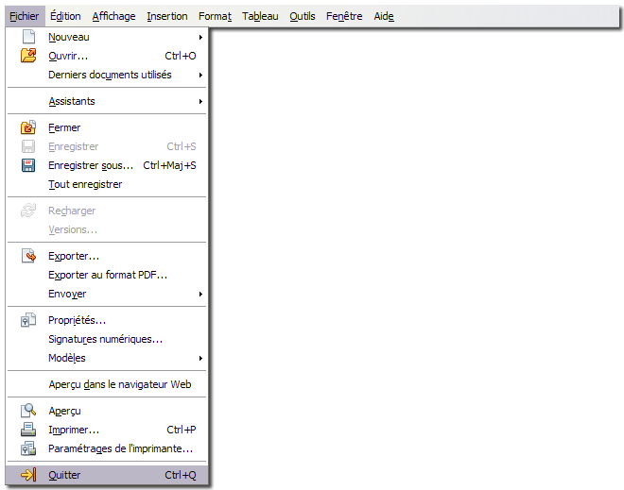
Task: Choose Exporter au format PDF
Action: [x=107, y=275]
